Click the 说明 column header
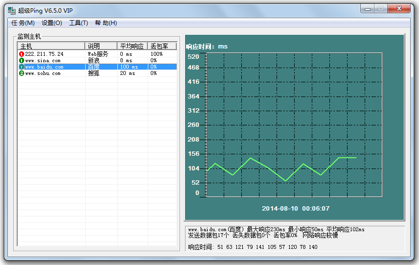This screenshot has width=419, height=265. point(101,46)
